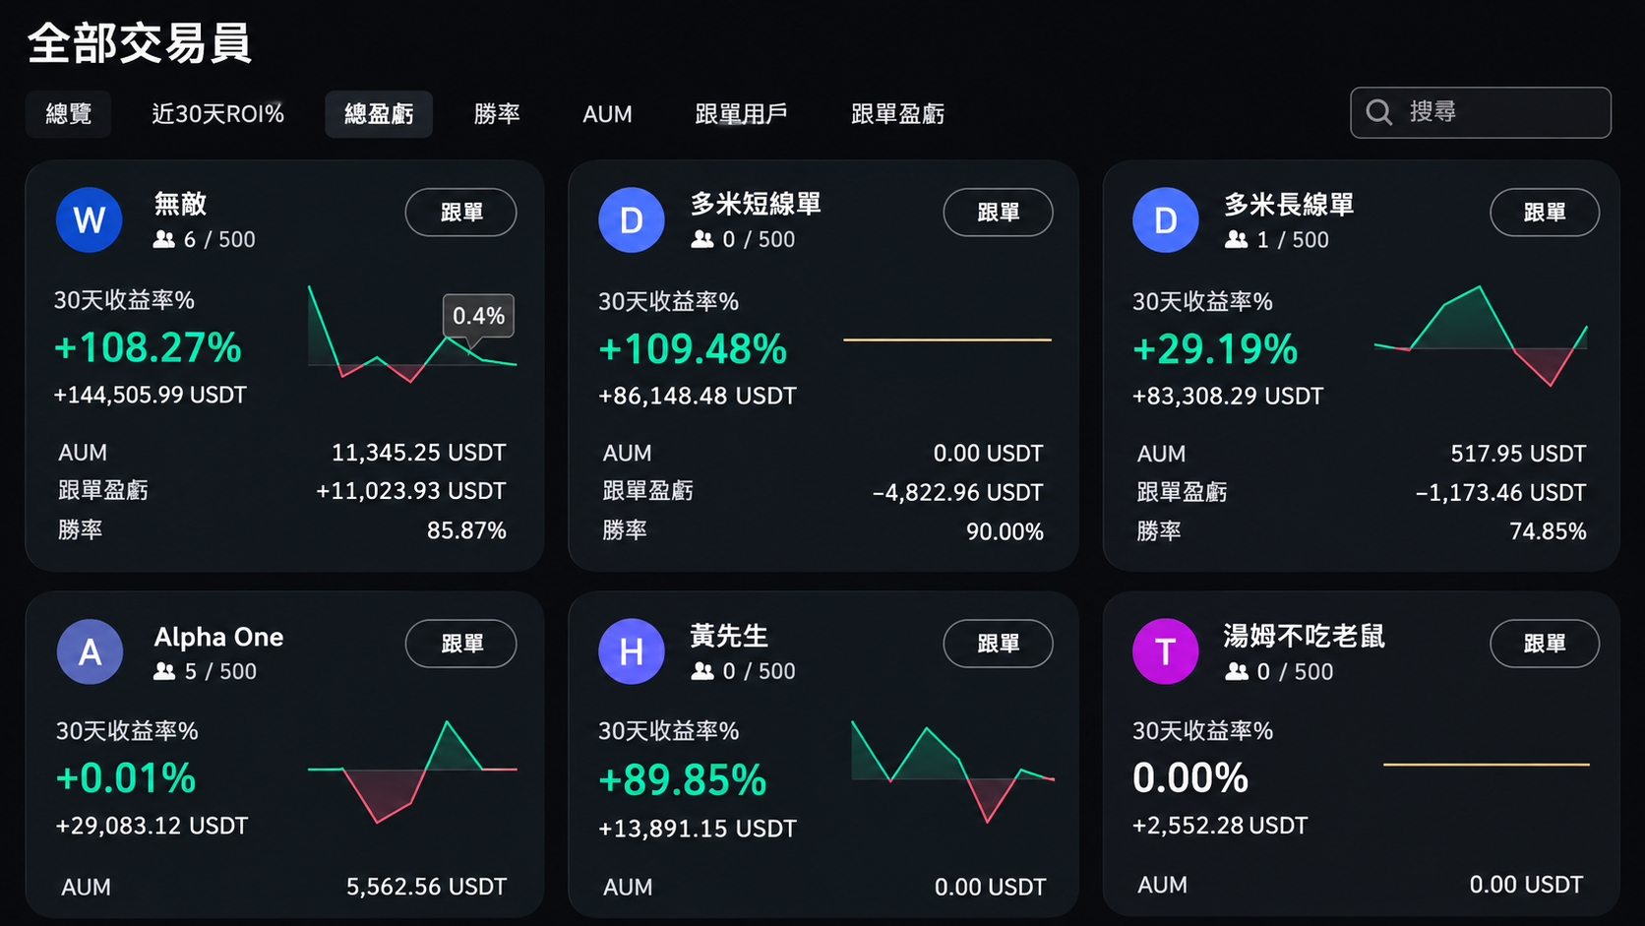Click the 無敵 trader name
Viewport: 1645px width, 926px height.
(180, 204)
